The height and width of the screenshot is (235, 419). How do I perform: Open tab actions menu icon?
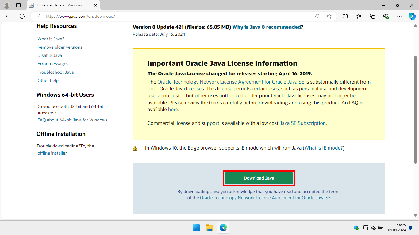(18, 5)
